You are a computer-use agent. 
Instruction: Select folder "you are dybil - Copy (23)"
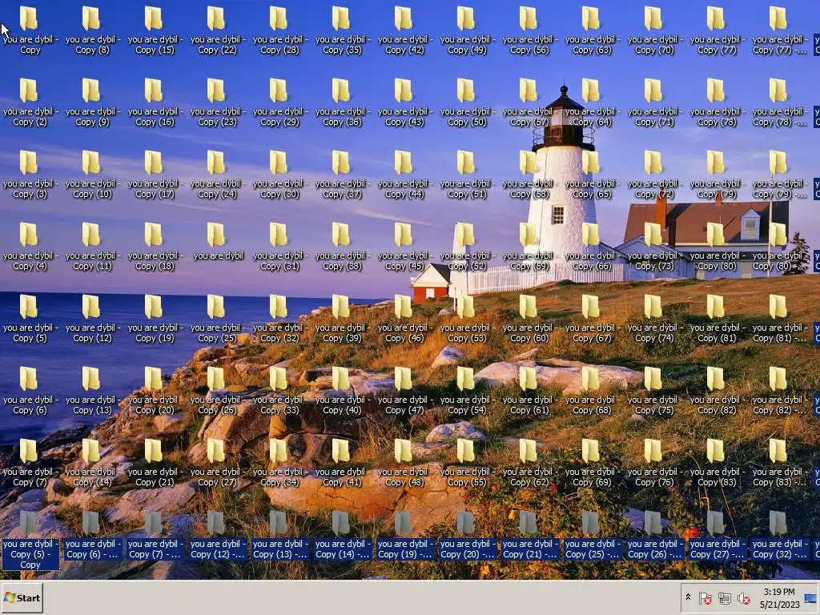tap(216, 103)
